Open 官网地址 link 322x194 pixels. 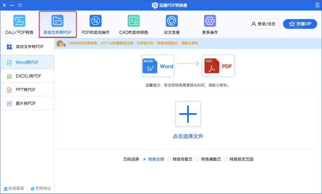click(x=41, y=188)
